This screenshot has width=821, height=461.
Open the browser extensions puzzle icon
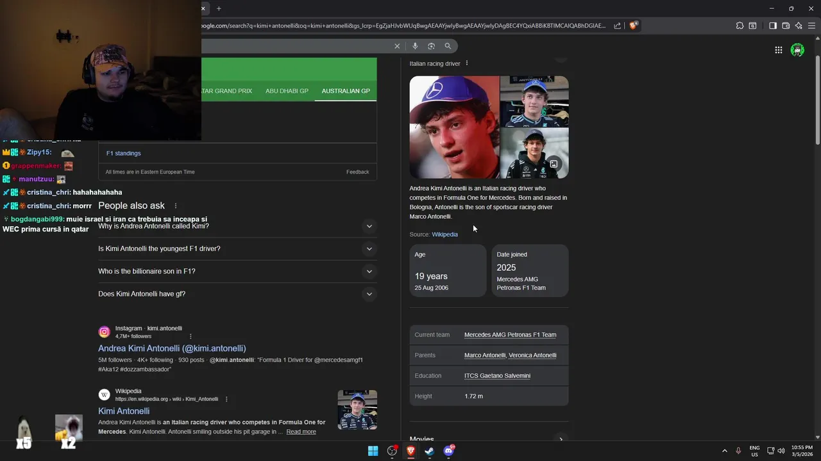point(740,26)
